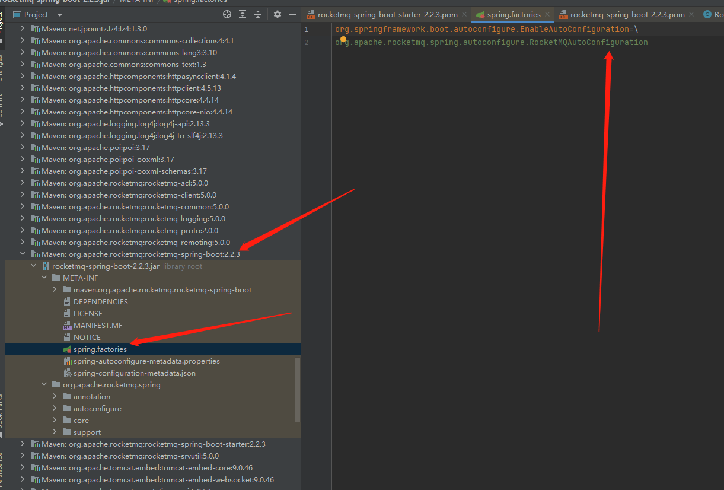Click the org.apache.rocketmq.spring package folder icon
The width and height of the screenshot is (724, 490).
56,384
